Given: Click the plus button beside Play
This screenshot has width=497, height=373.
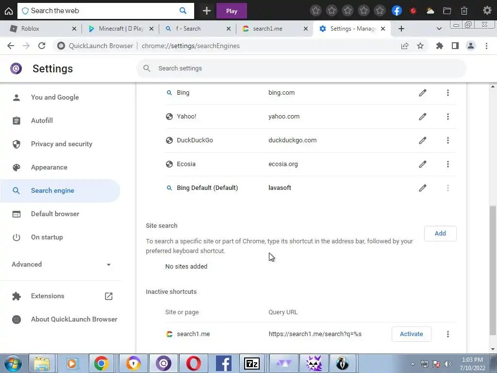Looking at the screenshot, I should click(x=207, y=11).
